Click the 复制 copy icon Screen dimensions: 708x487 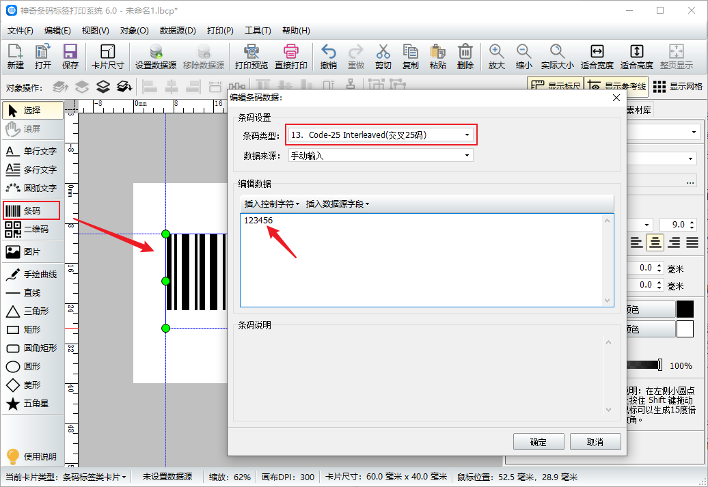pyautogui.click(x=411, y=57)
